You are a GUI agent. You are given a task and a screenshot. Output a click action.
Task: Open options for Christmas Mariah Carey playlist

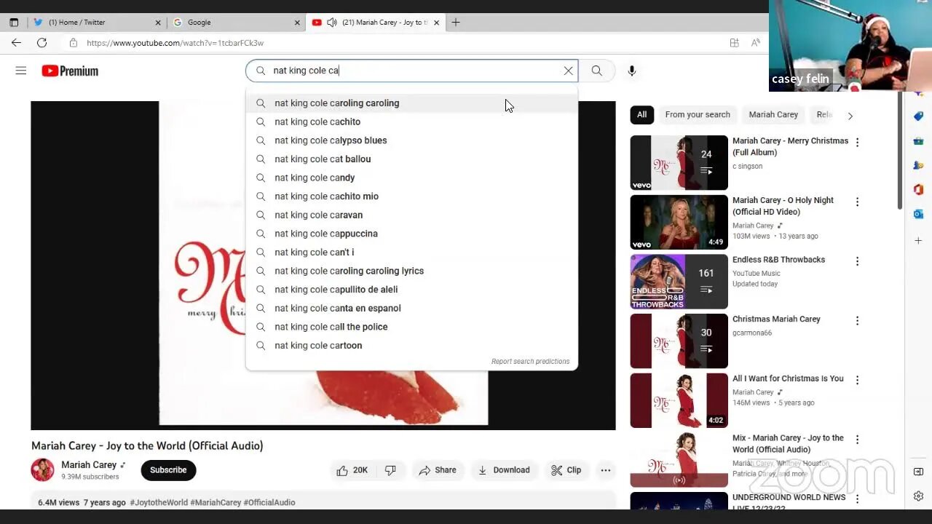(x=857, y=321)
